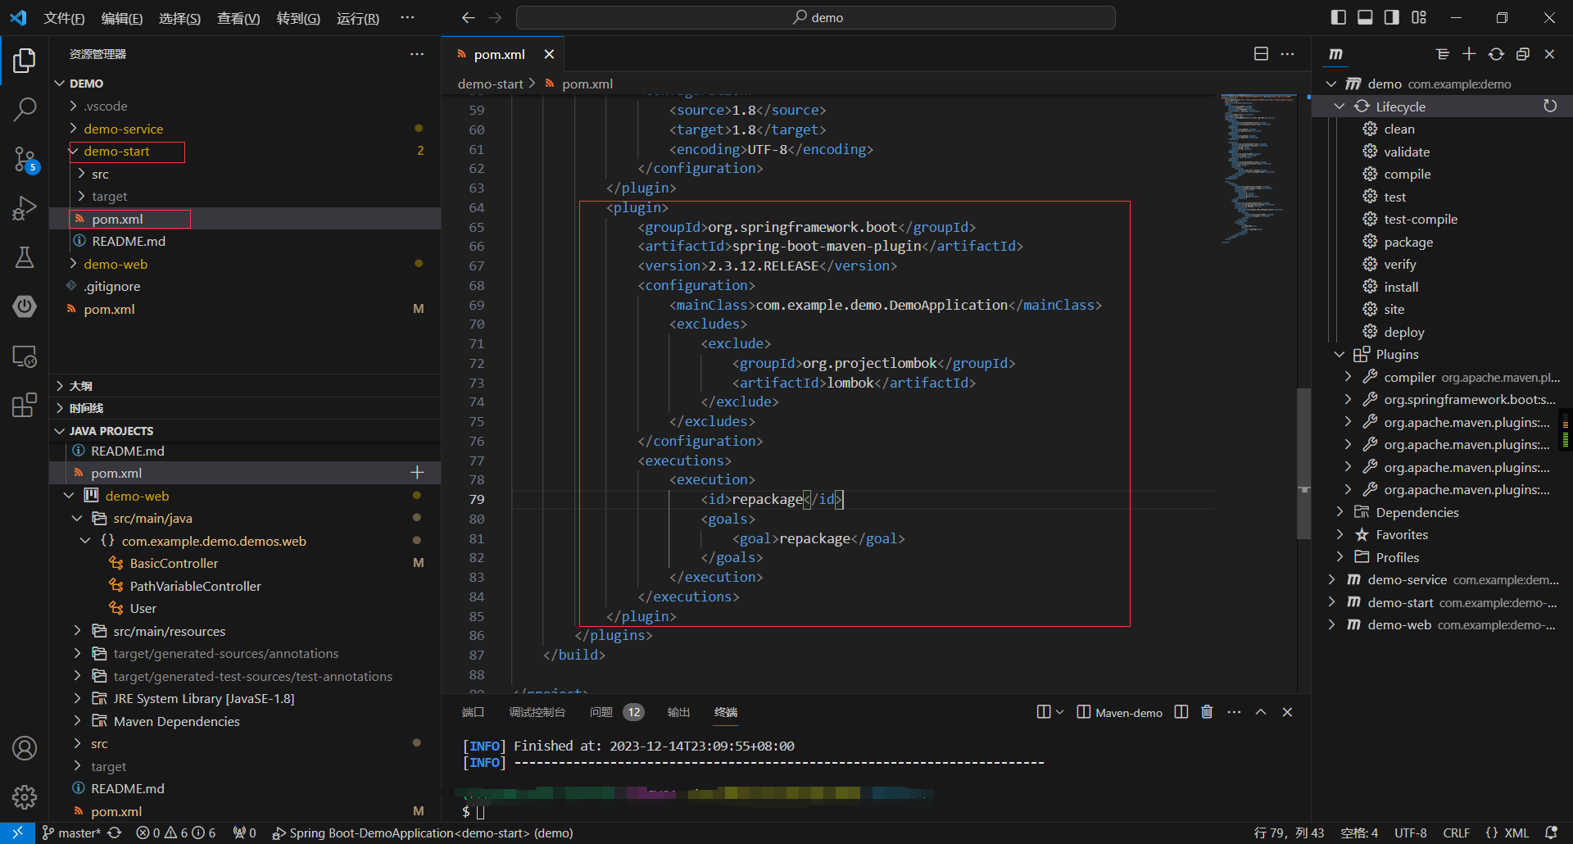Viewport: 1573px width, 844px height.
Task: Select .gitignore file in explorer
Action: pos(111,287)
